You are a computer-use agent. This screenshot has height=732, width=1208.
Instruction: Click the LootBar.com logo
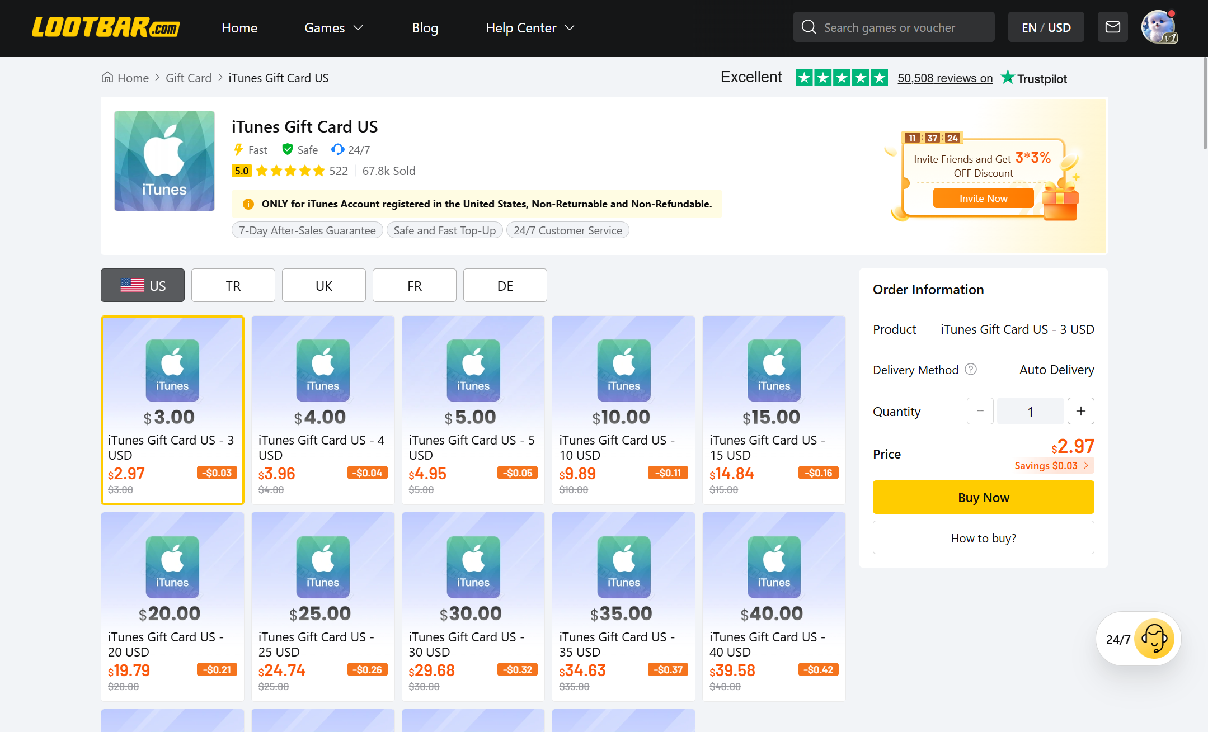pyautogui.click(x=106, y=27)
